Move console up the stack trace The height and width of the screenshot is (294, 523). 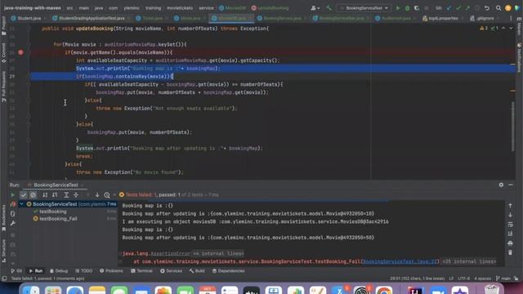click(510, 206)
